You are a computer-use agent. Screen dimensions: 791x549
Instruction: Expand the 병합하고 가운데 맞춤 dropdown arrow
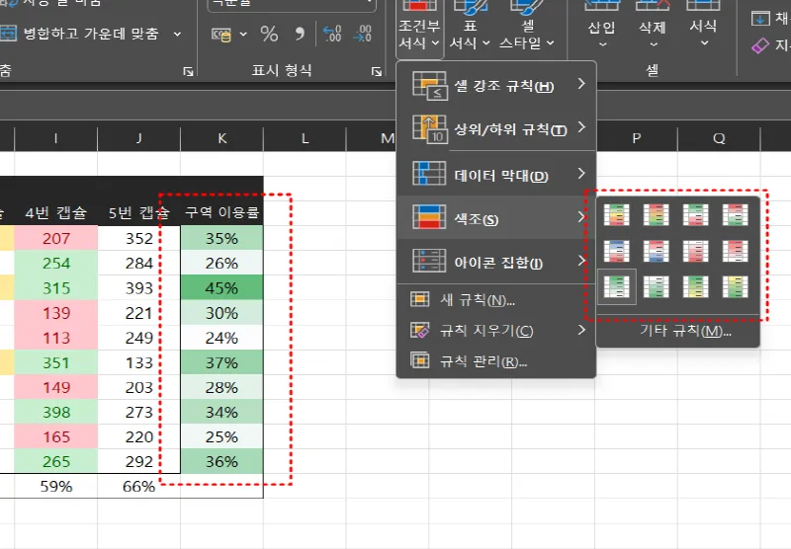(177, 35)
